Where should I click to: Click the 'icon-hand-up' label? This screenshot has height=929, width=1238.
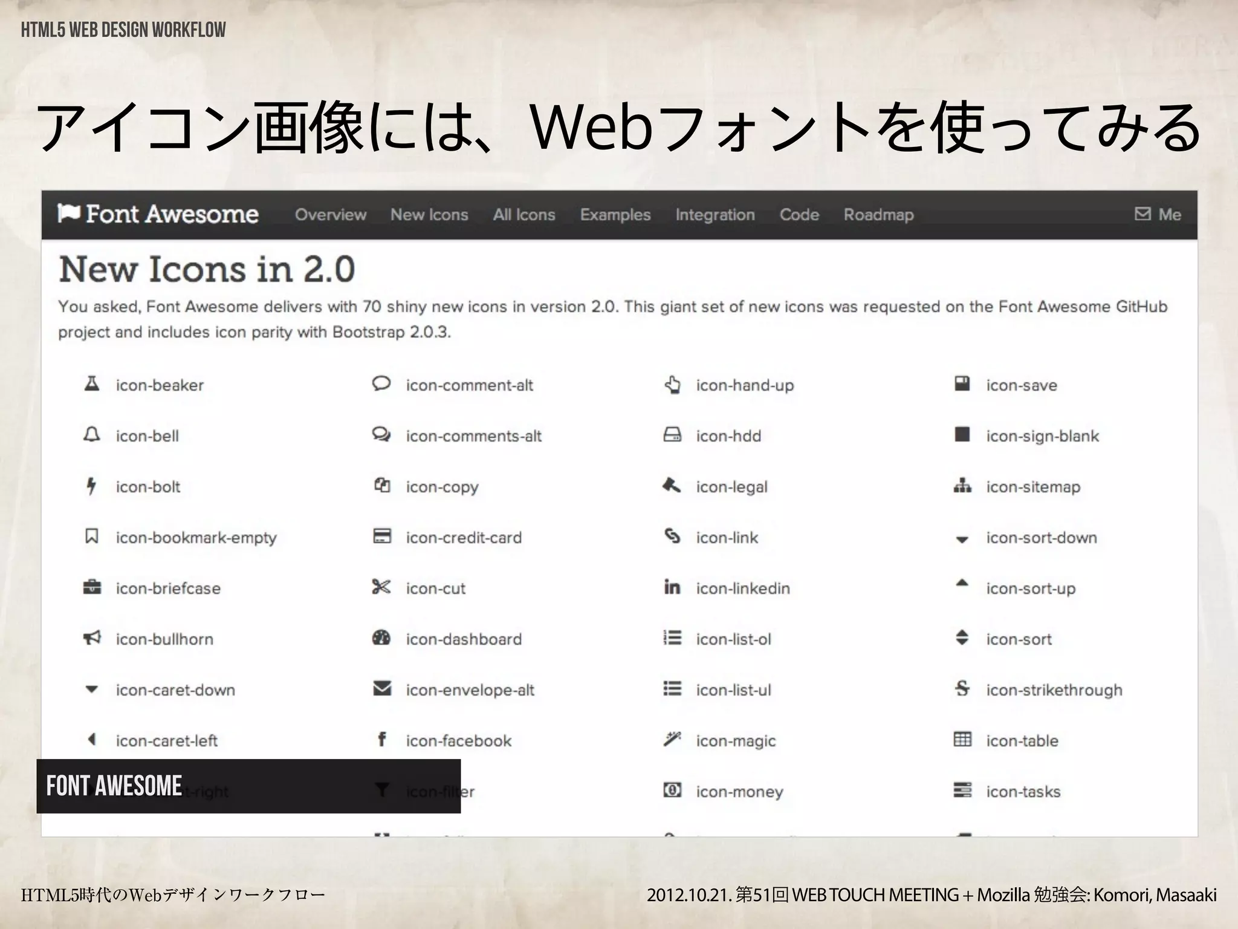coord(745,385)
